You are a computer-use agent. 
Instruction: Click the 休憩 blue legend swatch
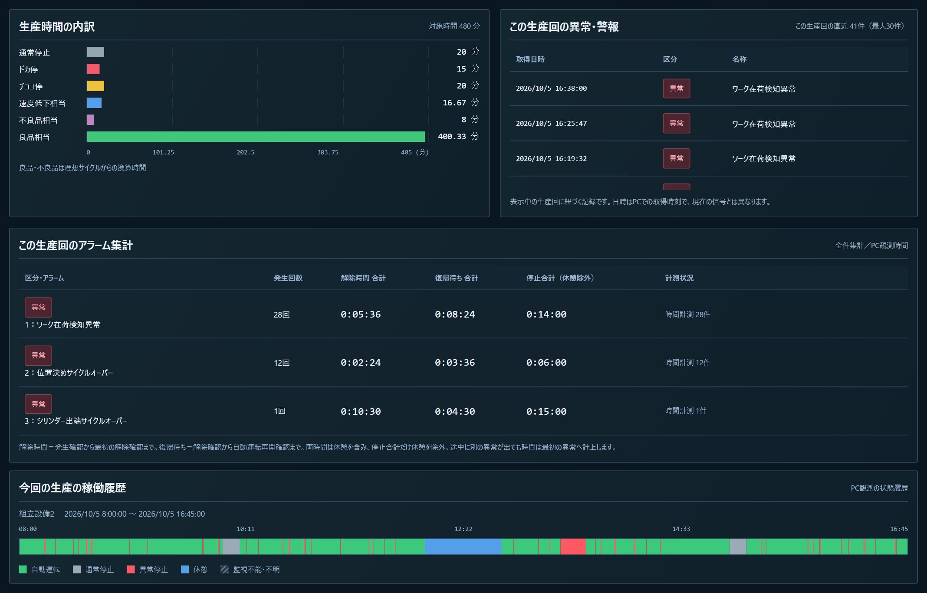tap(185, 570)
